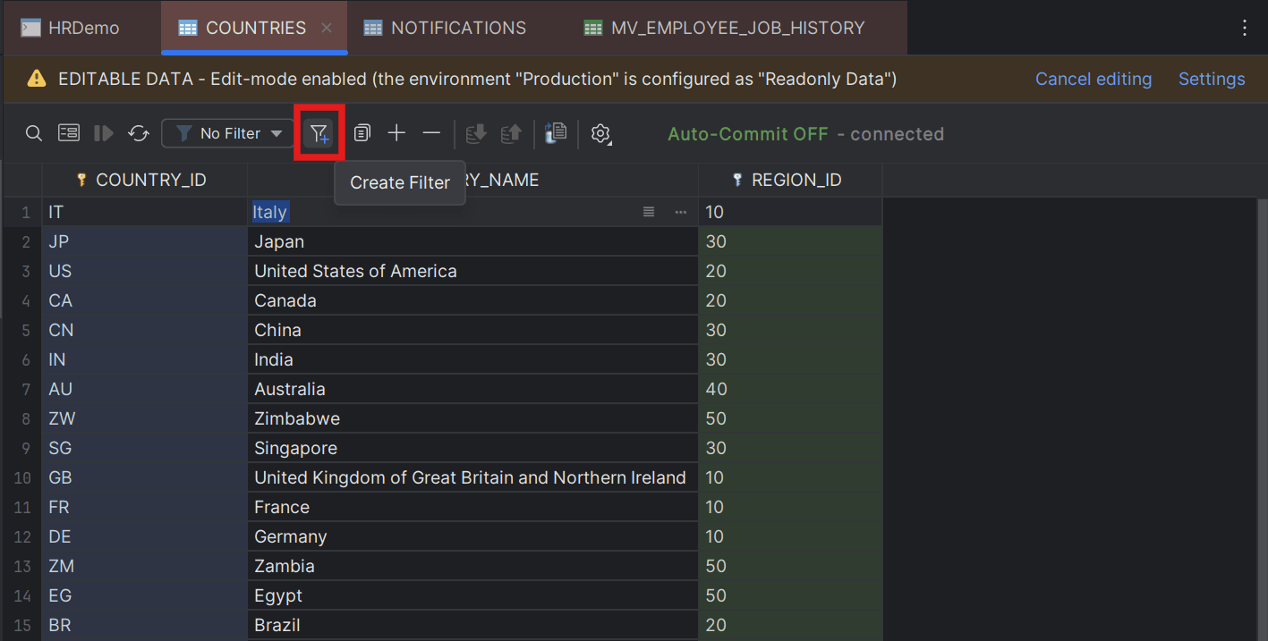Screen dimensions: 1268x641
Task: Click the Japan cell
Action: (x=472, y=241)
